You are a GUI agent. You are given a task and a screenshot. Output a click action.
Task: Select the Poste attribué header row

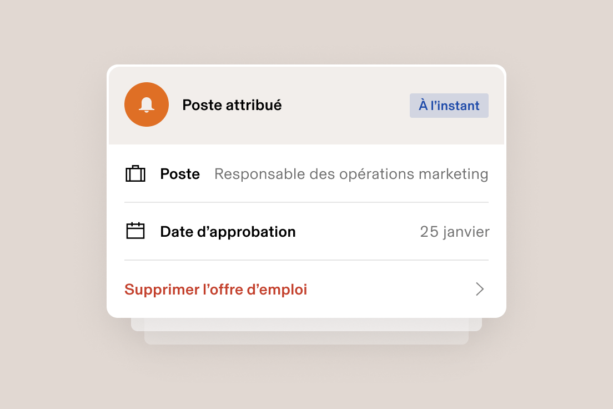(232, 104)
